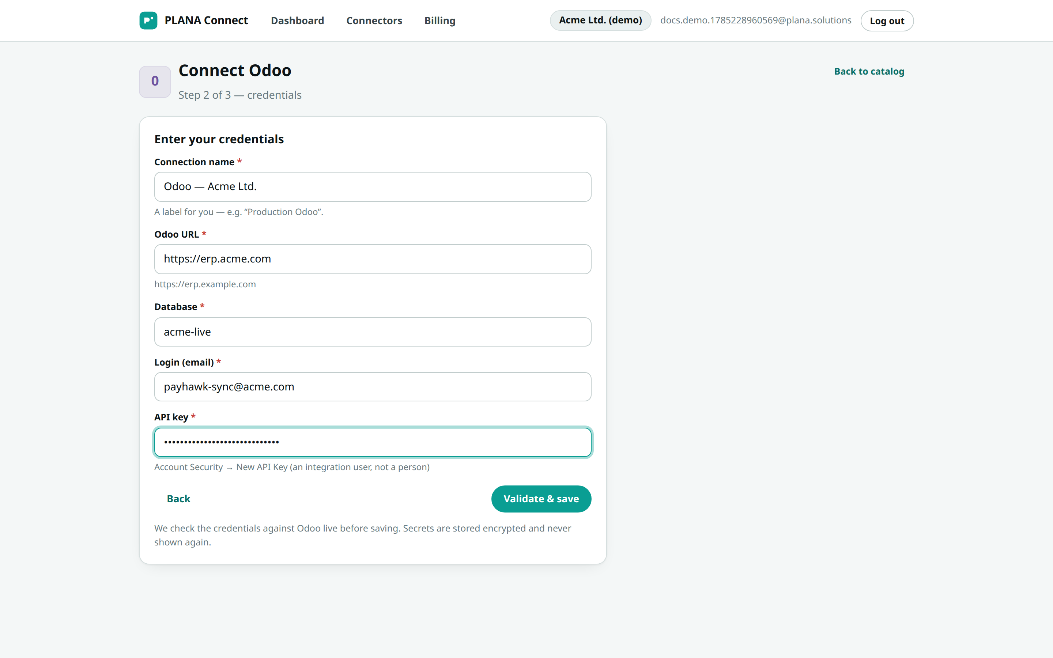Click into the Database field
The image size is (1053, 658).
point(373,332)
